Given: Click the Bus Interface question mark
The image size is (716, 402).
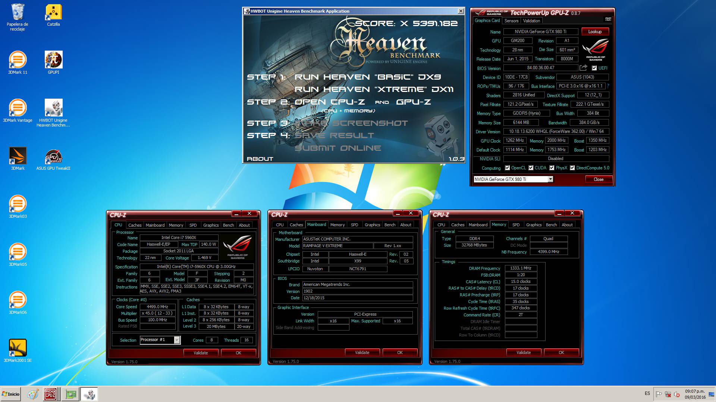Looking at the screenshot, I should (x=608, y=86).
